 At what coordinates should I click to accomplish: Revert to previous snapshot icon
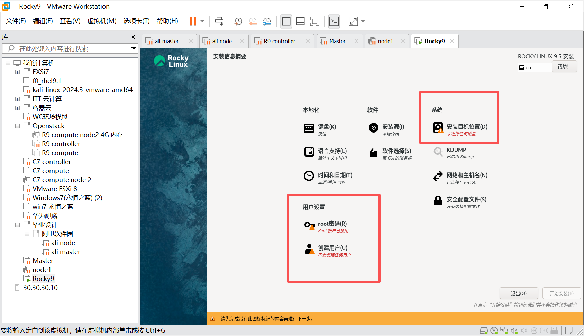click(253, 21)
